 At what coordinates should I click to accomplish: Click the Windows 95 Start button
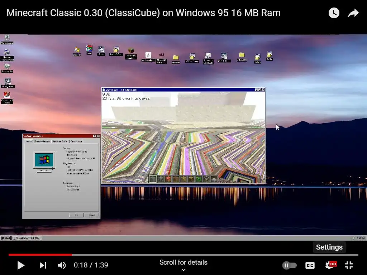(5, 238)
